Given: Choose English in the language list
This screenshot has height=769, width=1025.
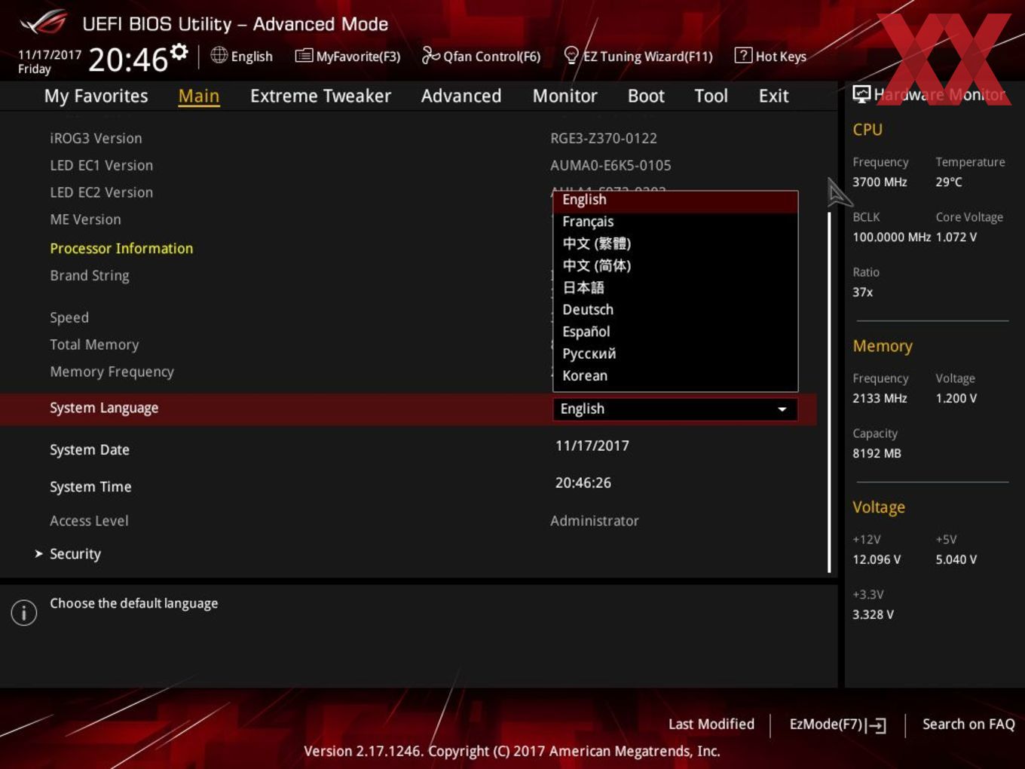Looking at the screenshot, I should coord(675,200).
